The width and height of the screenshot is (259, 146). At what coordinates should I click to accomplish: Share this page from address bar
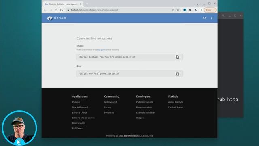[x=172, y=10]
